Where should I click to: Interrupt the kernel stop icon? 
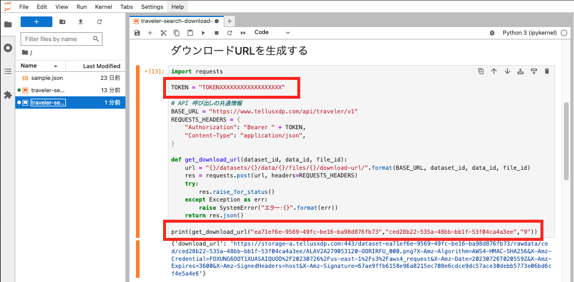pyautogui.click(x=216, y=33)
